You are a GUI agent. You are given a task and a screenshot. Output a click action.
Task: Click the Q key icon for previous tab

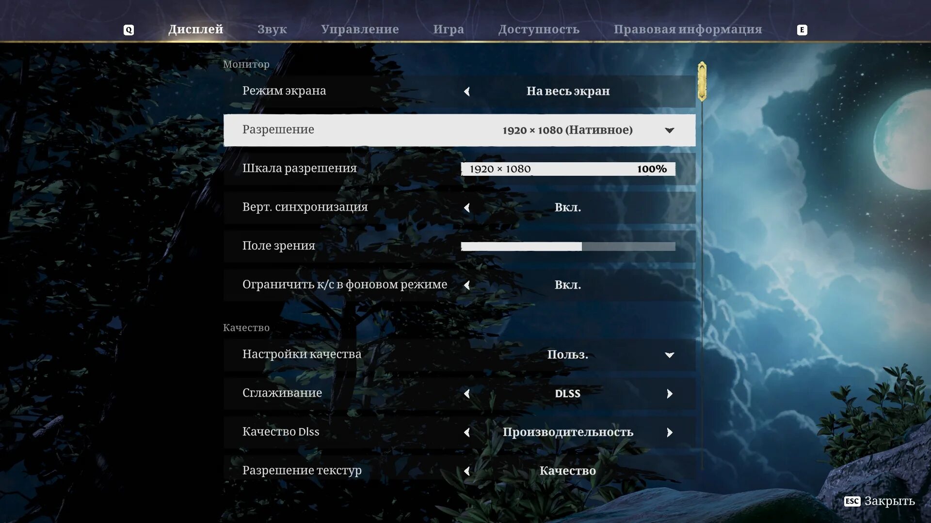pyautogui.click(x=128, y=30)
